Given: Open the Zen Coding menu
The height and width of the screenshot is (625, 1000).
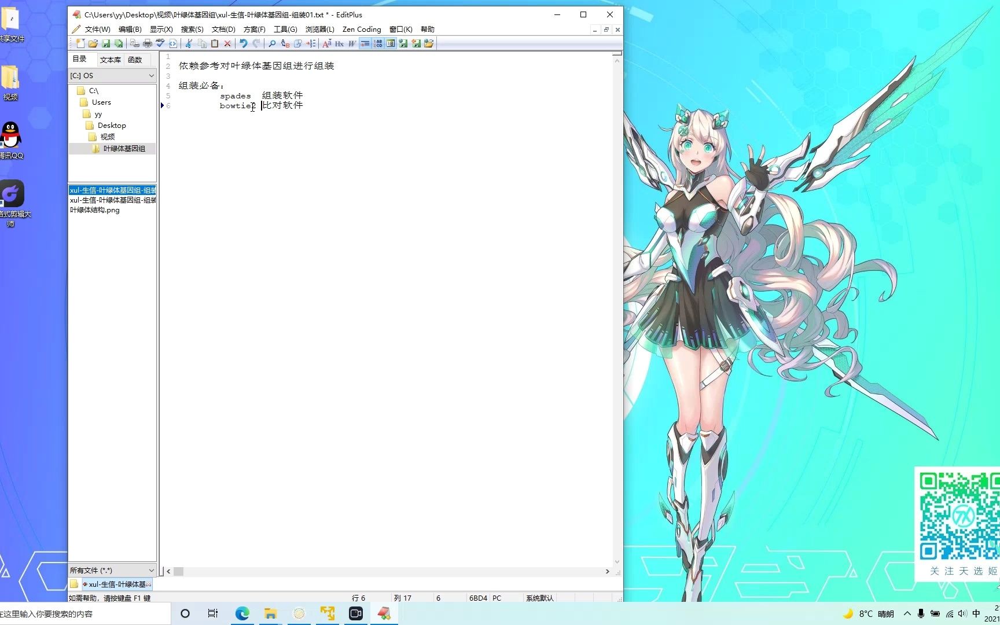Looking at the screenshot, I should (362, 30).
